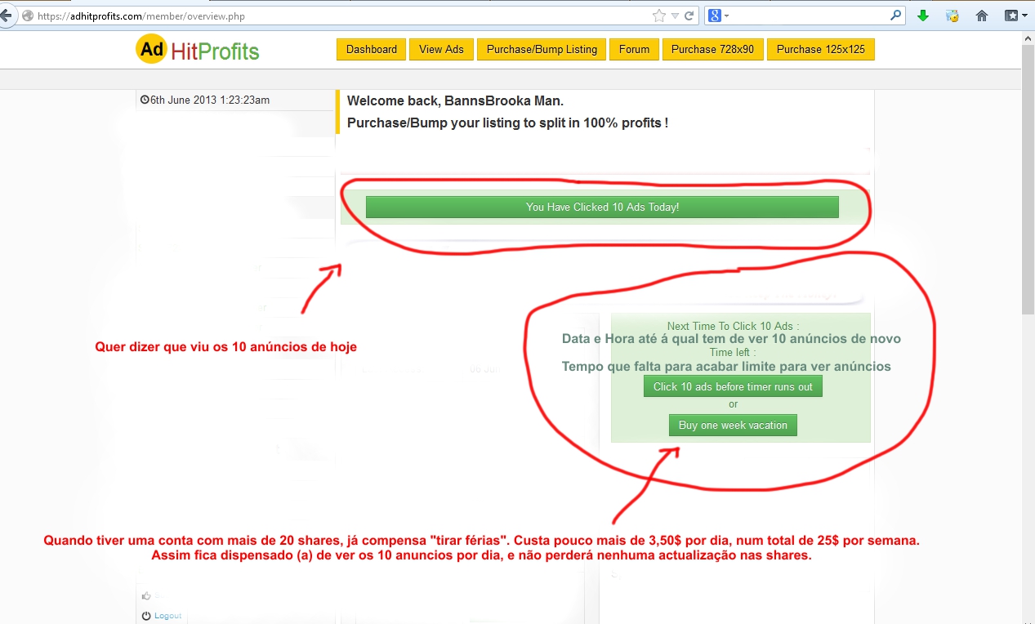Click 'You Have Clicked 10 Ads Today!' button
The width and height of the screenshot is (1035, 624).
pos(602,207)
